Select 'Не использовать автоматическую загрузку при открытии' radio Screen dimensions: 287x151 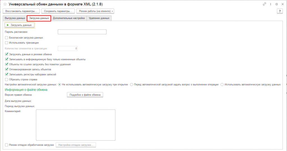coord(59,85)
